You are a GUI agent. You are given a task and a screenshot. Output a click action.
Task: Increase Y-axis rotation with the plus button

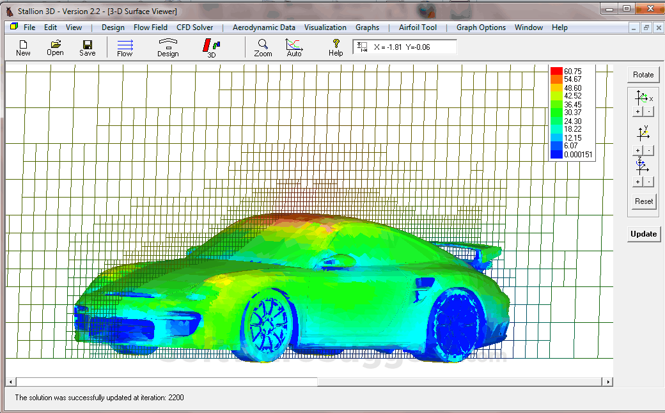[x=637, y=149]
